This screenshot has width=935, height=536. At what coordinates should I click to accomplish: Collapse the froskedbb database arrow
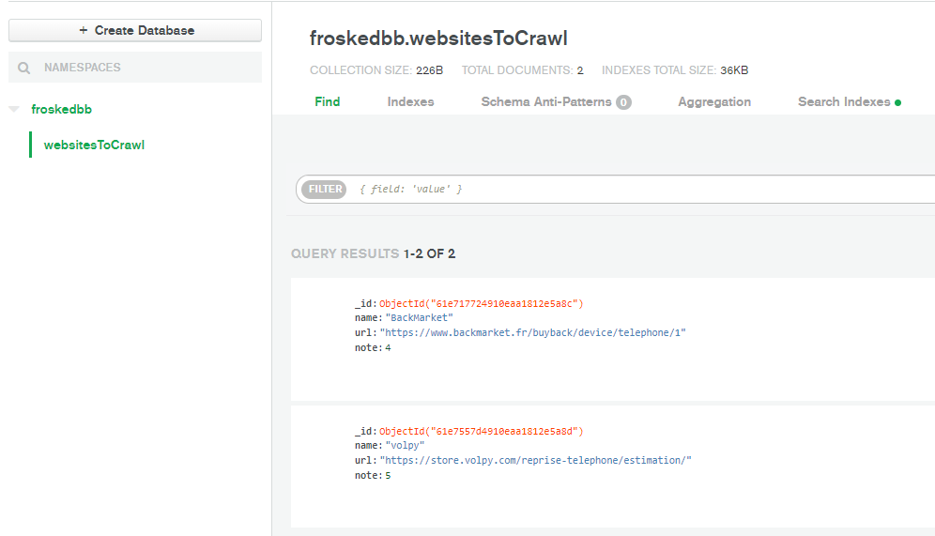(14, 109)
